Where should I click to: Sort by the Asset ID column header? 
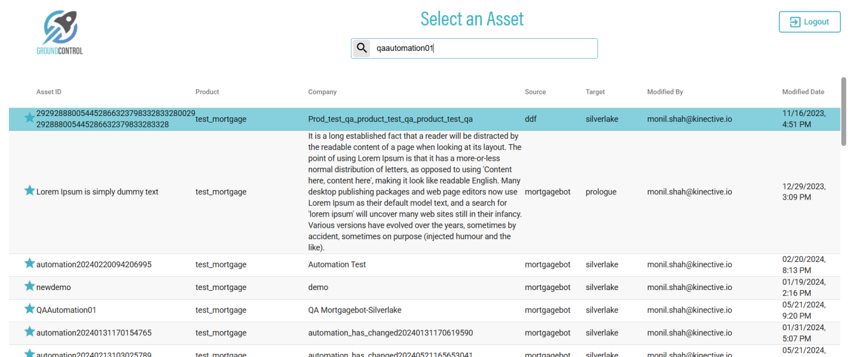pyautogui.click(x=49, y=92)
